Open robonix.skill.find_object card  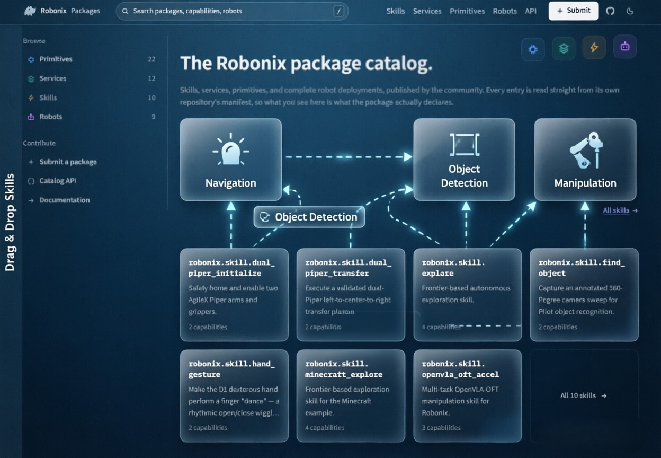tap(584, 295)
